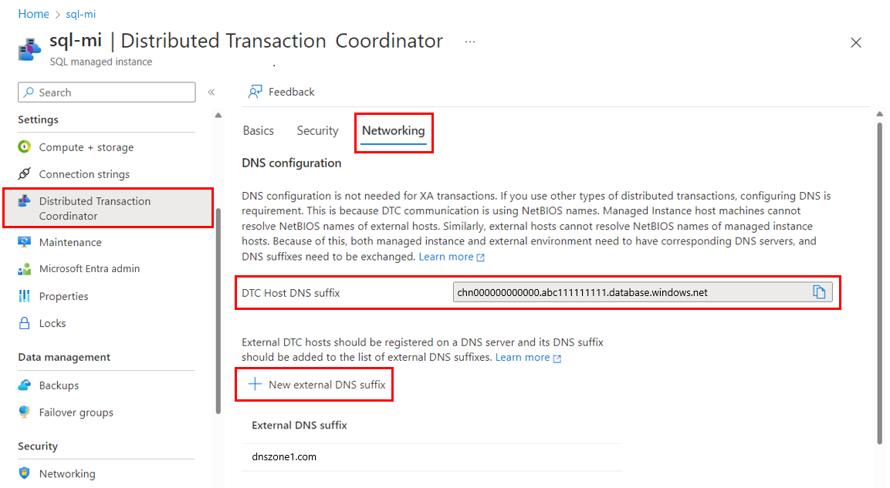Image resolution: width=890 pixels, height=488 pixels.
Task: Select Failover groups
Action: click(x=73, y=412)
